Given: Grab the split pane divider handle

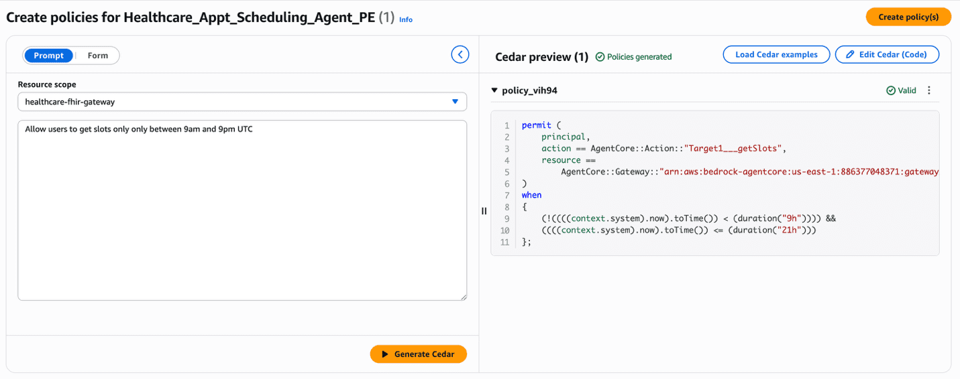Looking at the screenshot, I should click(x=484, y=211).
